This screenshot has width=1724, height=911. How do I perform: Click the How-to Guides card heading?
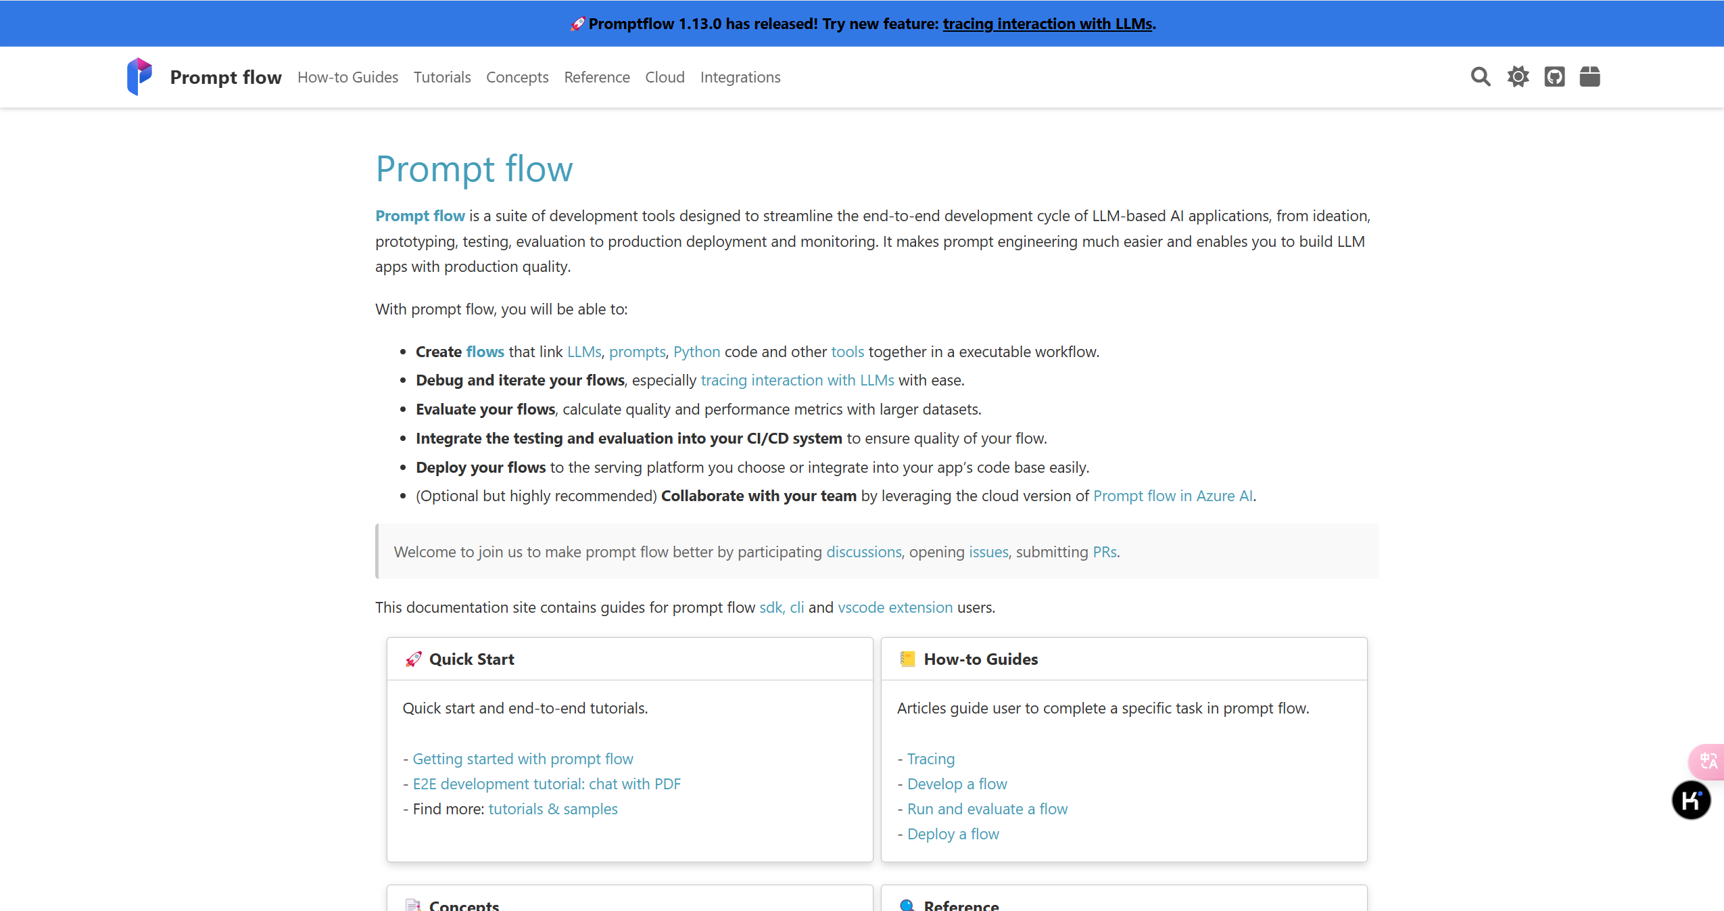pos(980,659)
